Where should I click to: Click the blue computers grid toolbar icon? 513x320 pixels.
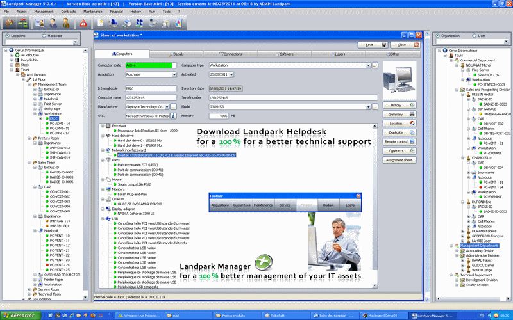(140, 23)
